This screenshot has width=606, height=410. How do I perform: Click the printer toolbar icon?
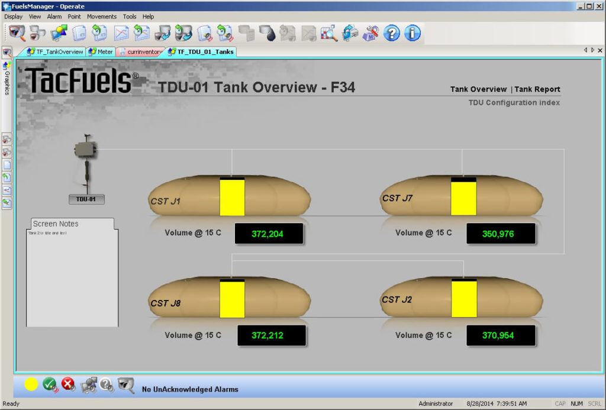350,33
